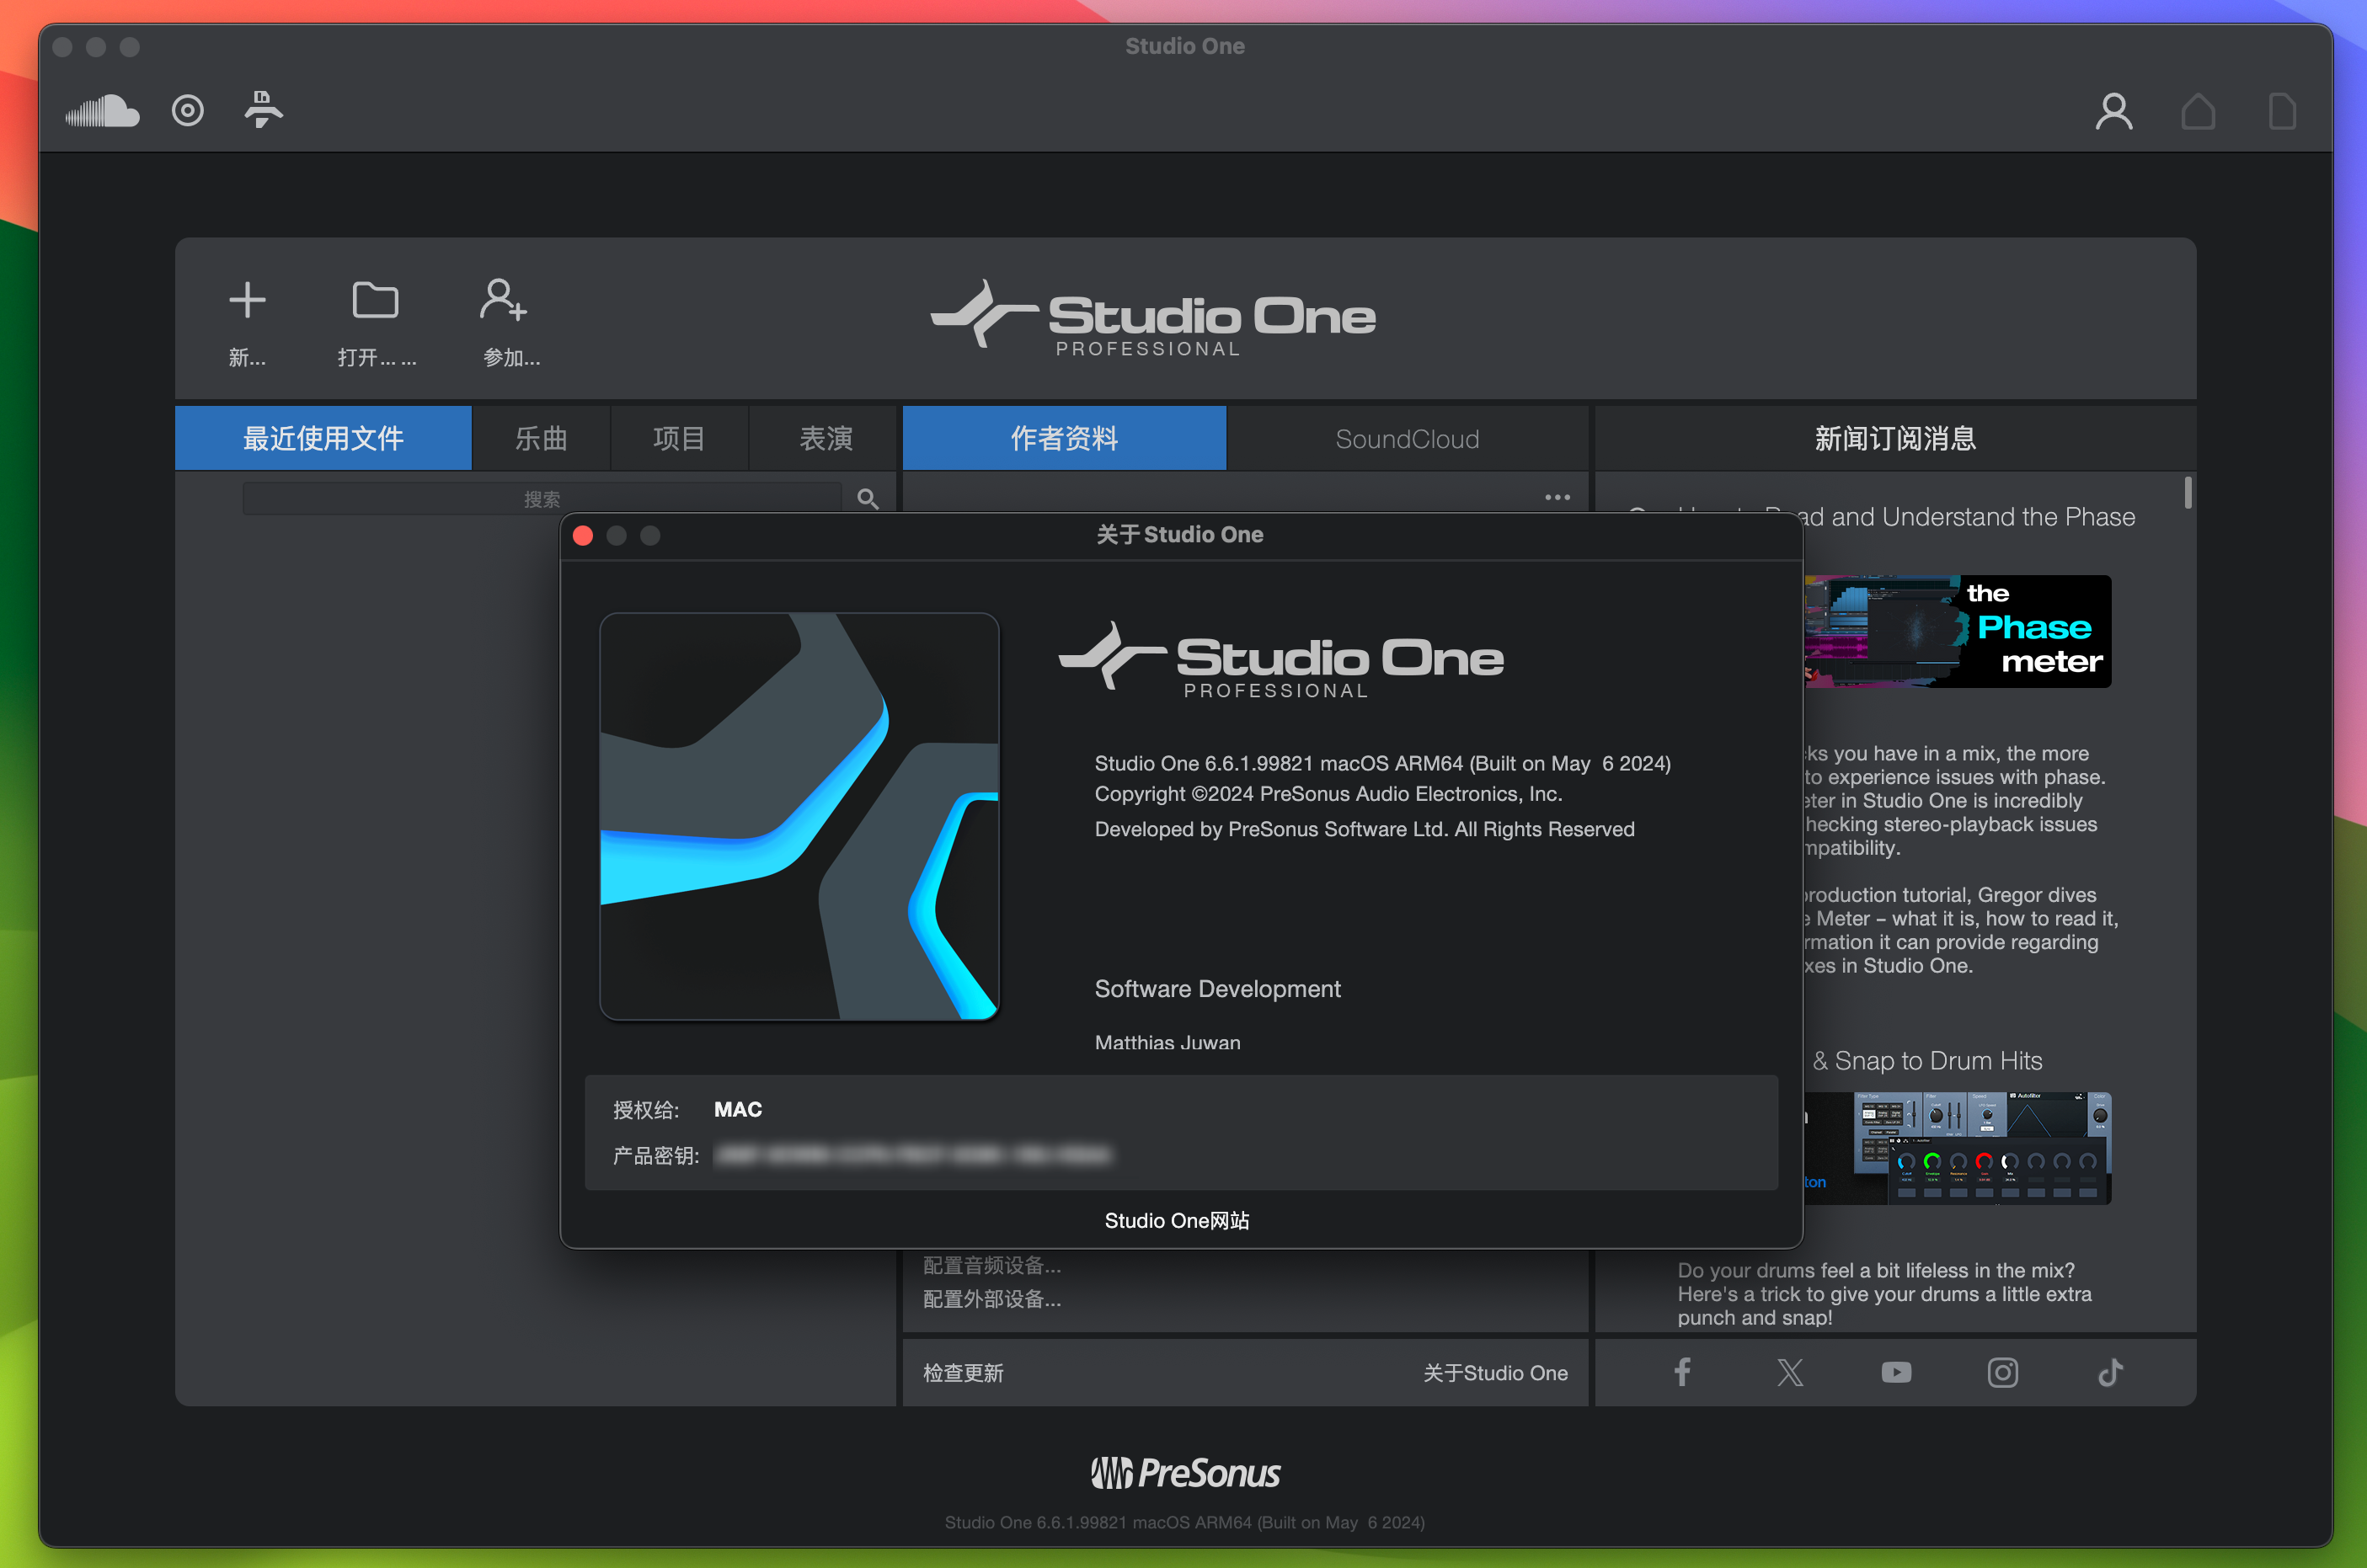This screenshot has width=2367, height=1568.
Task: Click the Matthias Juwan credit name
Action: tap(1167, 1042)
